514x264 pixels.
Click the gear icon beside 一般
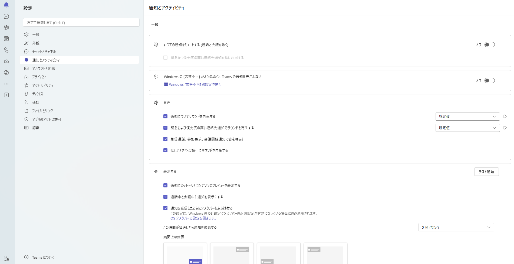(26, 35)
